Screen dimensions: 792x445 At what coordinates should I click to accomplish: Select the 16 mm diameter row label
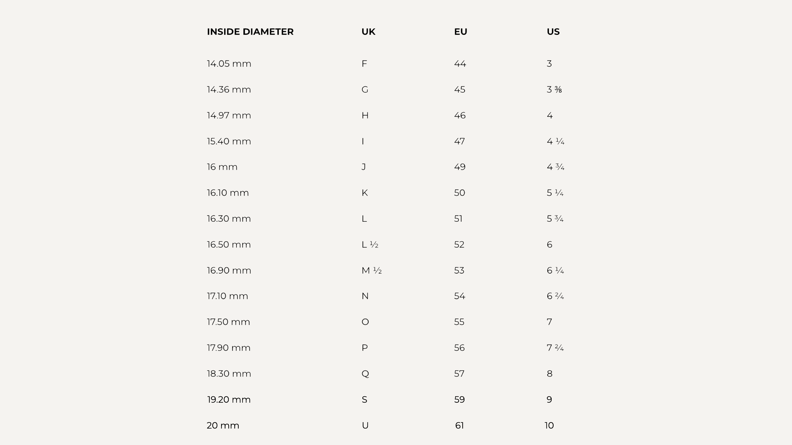[222, 167]
